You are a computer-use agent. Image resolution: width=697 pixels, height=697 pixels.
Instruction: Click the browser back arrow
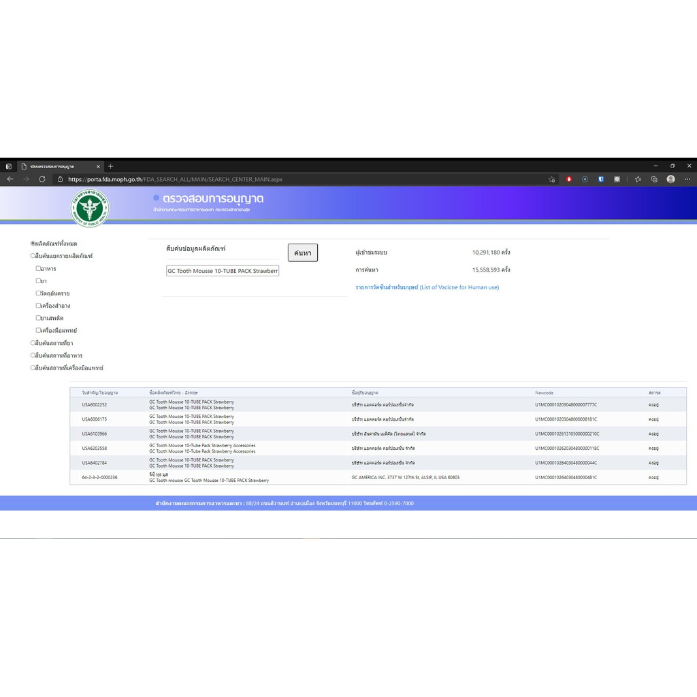pos(10,179)
